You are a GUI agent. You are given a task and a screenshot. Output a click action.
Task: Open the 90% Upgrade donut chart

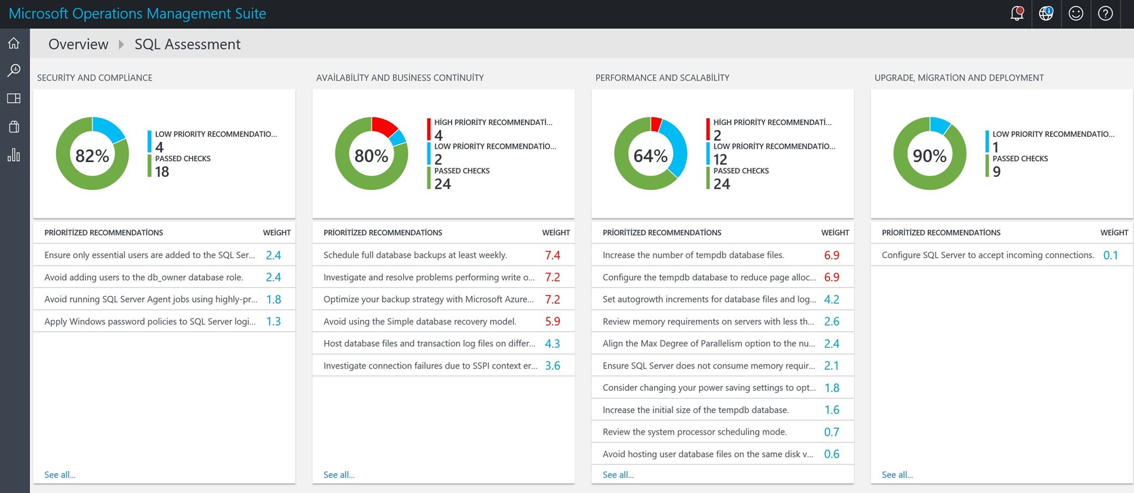pyautogui.click(x=930, y=153)
